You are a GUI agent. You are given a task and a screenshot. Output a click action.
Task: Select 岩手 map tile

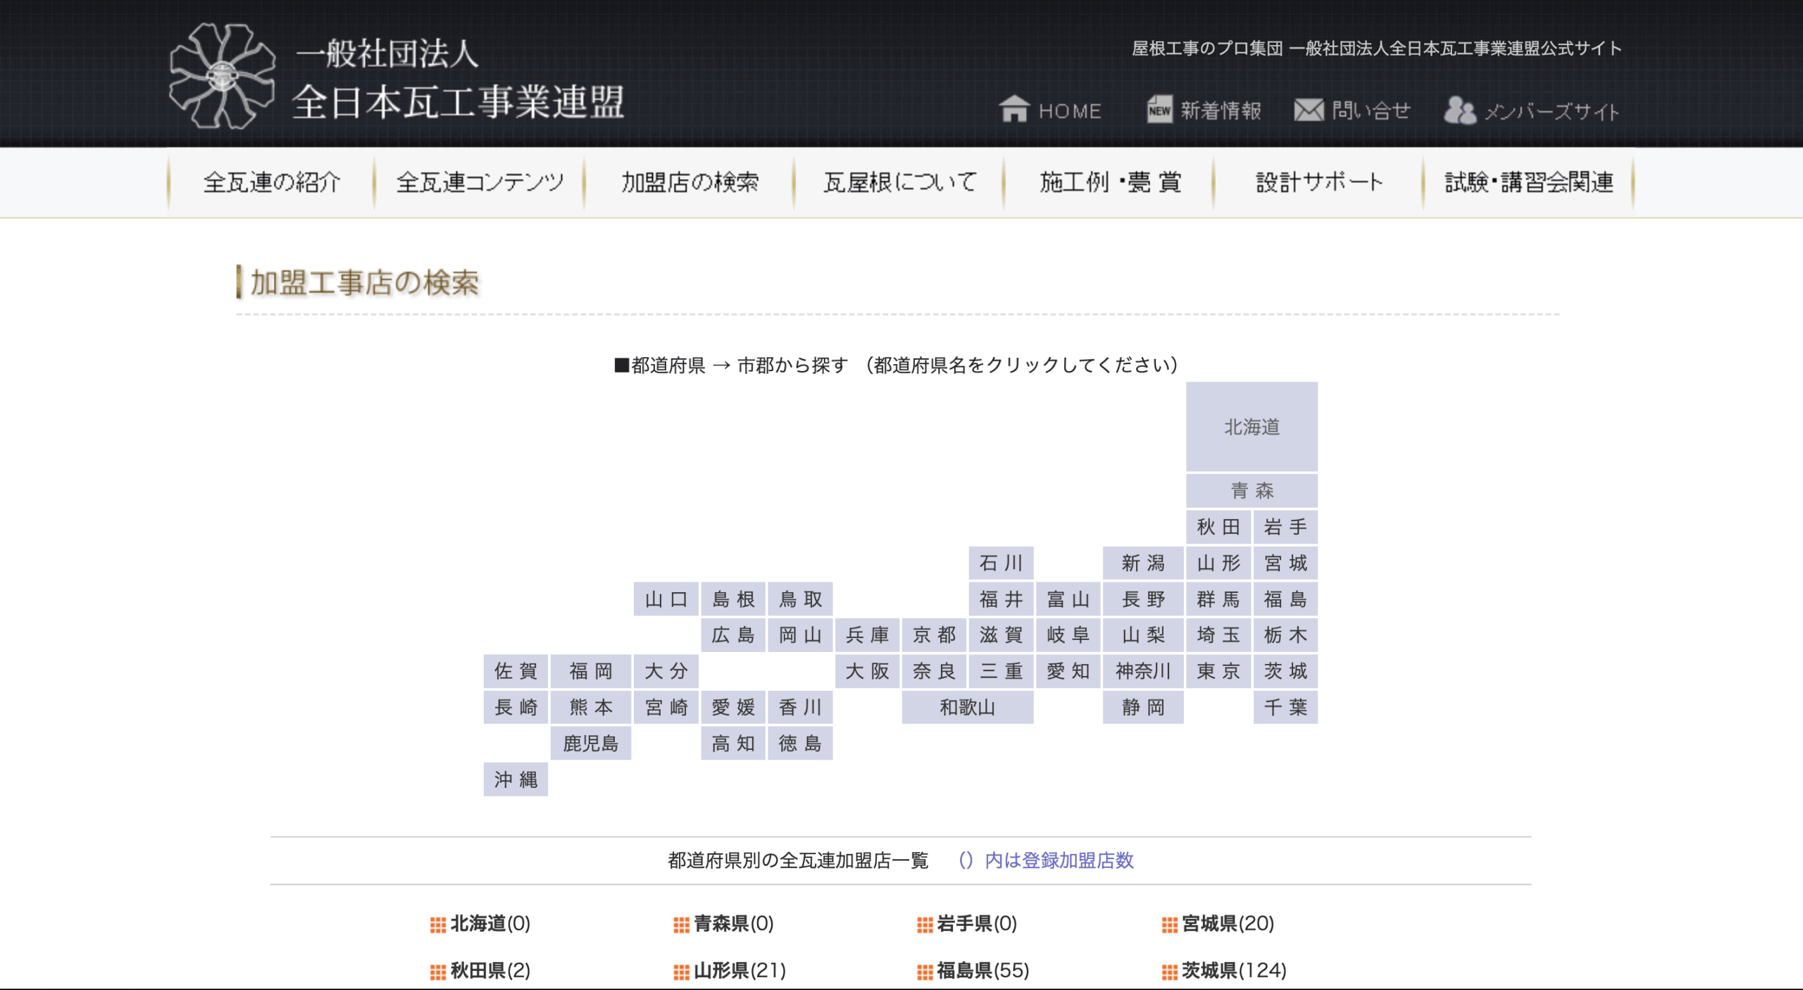click(x=1285, y=527)
